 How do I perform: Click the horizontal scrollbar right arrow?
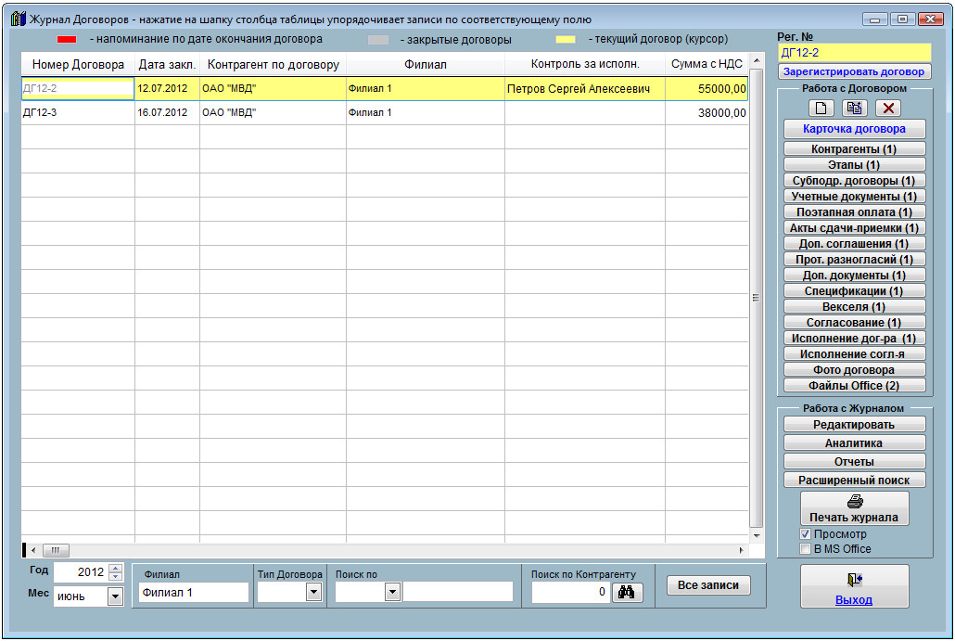(741, 550)
